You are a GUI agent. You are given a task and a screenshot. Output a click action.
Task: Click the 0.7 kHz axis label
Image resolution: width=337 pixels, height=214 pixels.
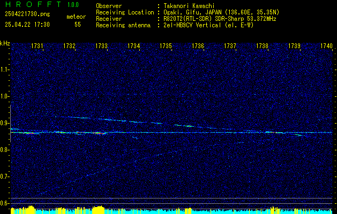pos(4,177)
